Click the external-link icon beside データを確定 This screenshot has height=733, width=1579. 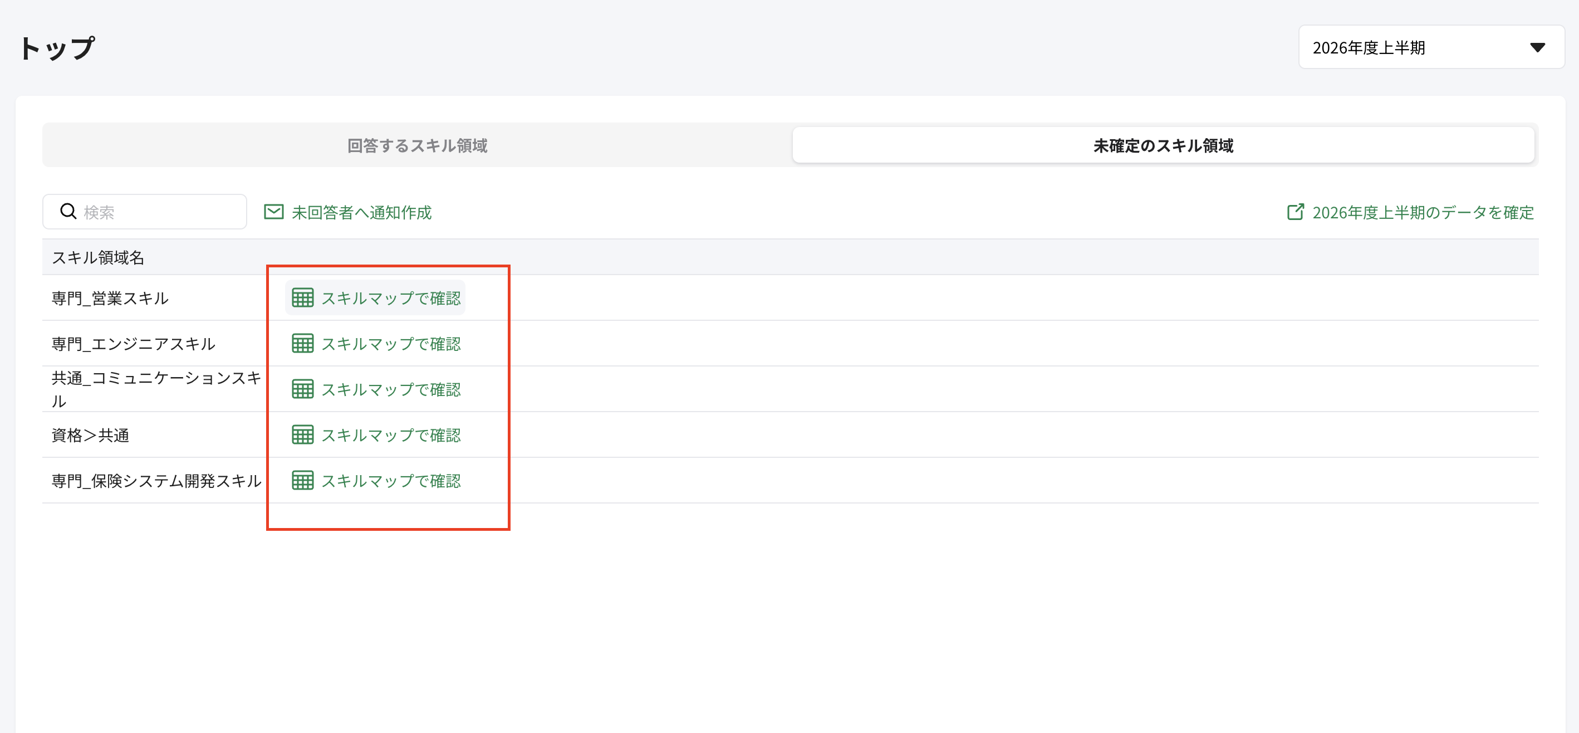(1295, 212)
